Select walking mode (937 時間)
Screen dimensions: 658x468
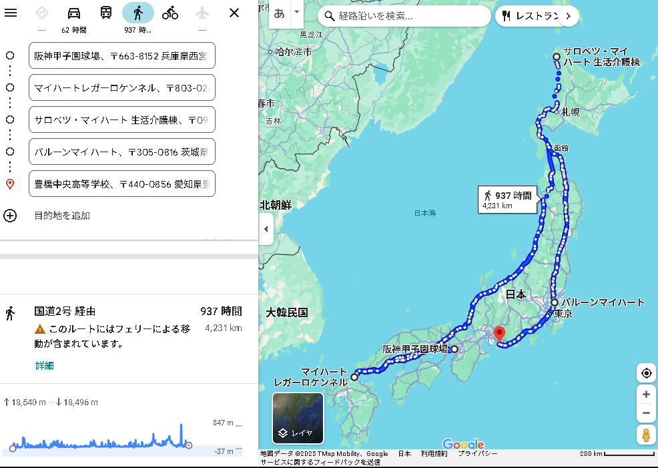coord(138,13)
